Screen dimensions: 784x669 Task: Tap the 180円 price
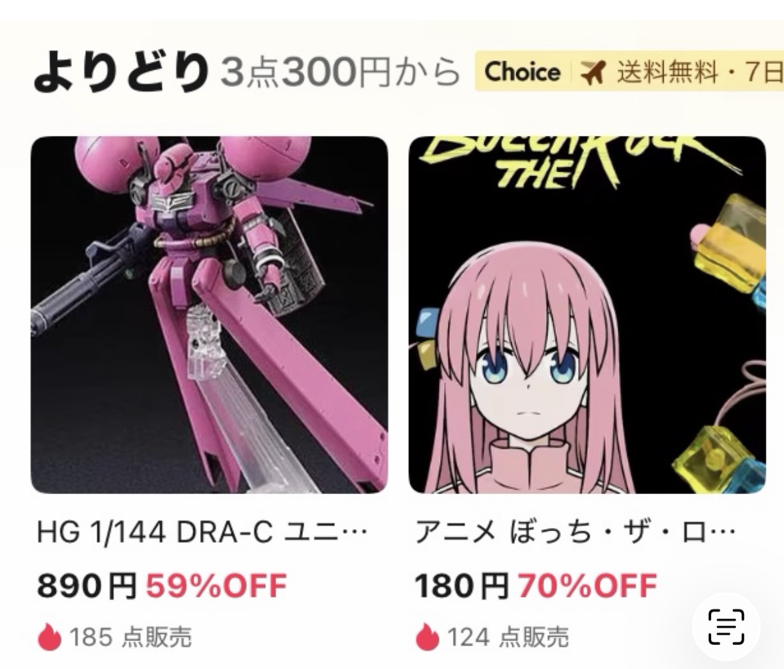462,585
